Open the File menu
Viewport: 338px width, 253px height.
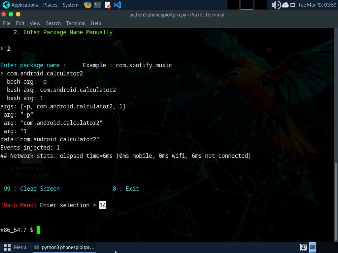click(x=7, y=23)
